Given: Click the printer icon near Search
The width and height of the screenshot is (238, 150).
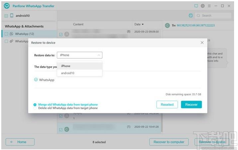Looking at the screenshot, I should 191,16.
